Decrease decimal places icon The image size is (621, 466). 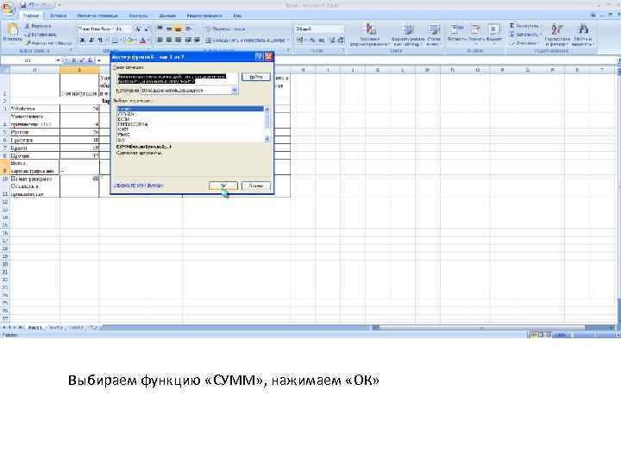coord(341,40)
